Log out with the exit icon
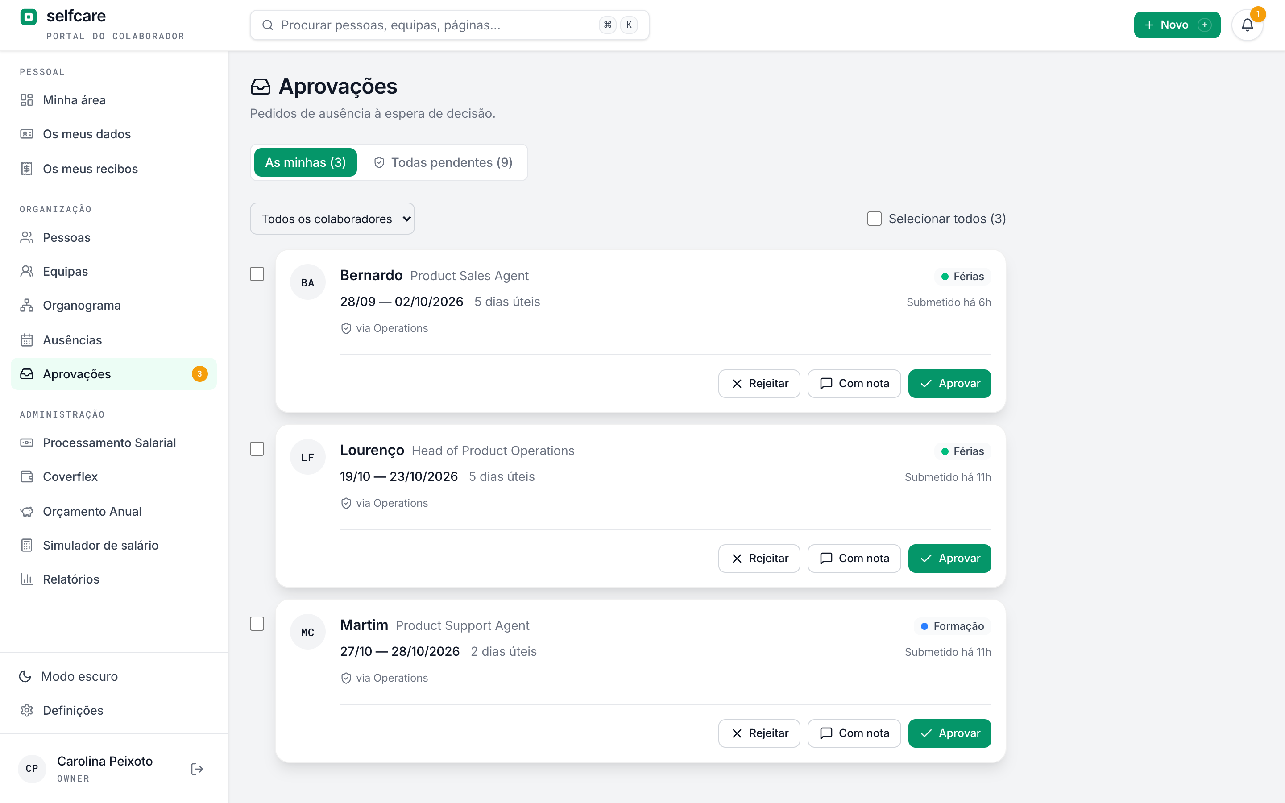 [x=197, y=769]
